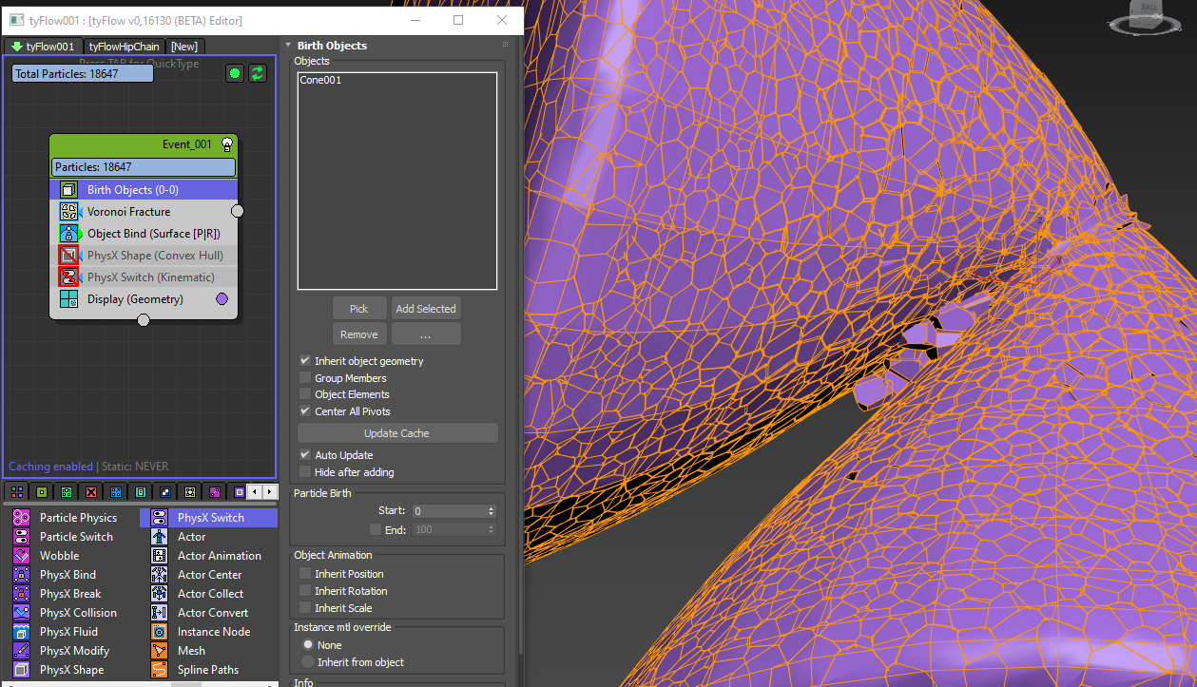Switch to the tyFlowHipChain tab

125,47
